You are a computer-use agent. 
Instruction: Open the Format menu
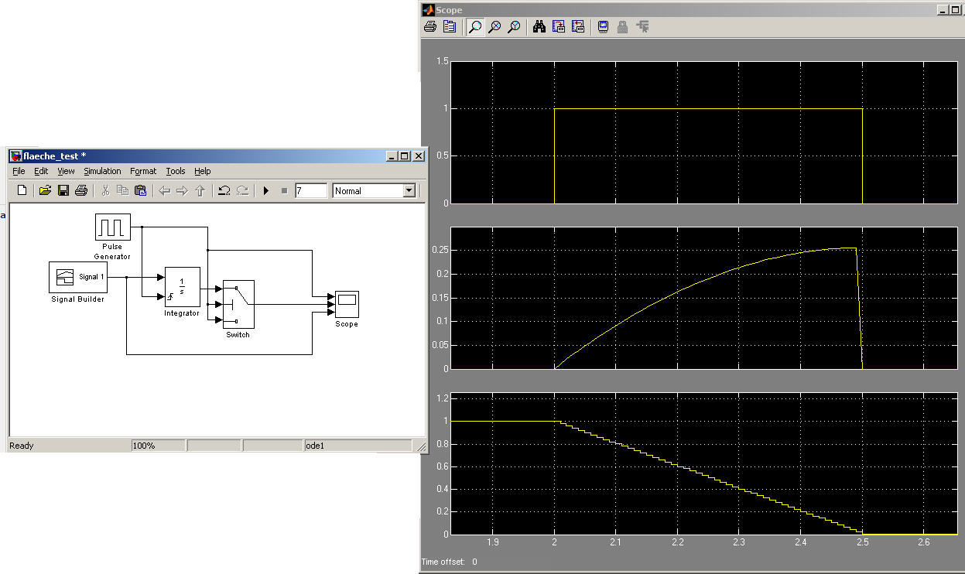(x=143, y=171)
